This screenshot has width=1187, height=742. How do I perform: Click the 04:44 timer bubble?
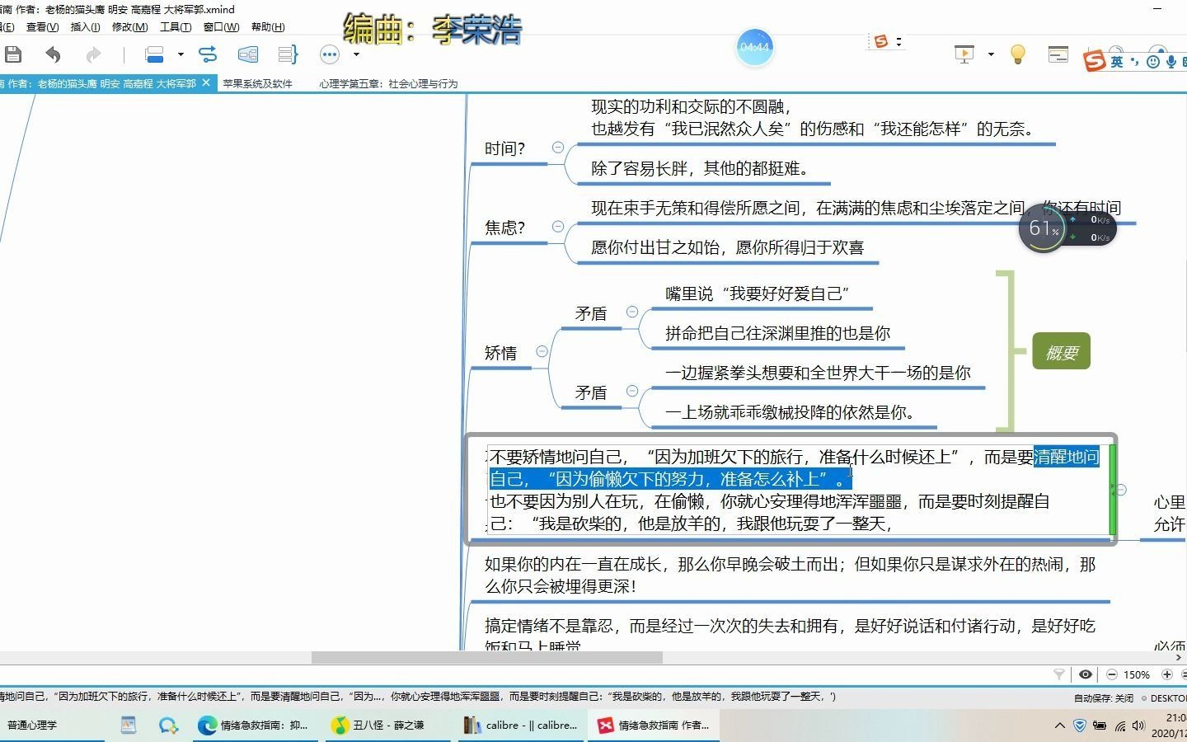754,47
